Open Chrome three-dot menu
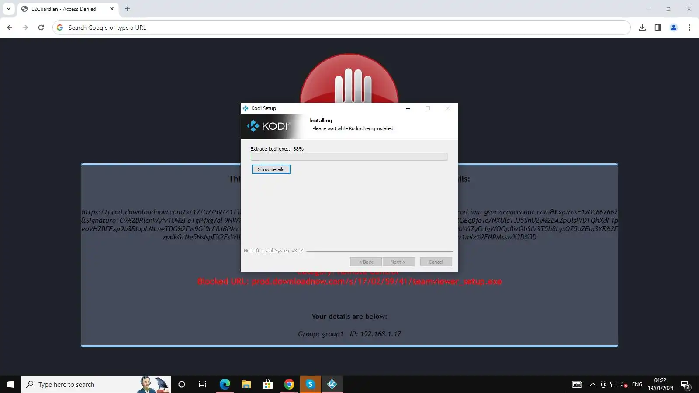The width and height of the screenshot is (699, 393). (x=689, y=28)
